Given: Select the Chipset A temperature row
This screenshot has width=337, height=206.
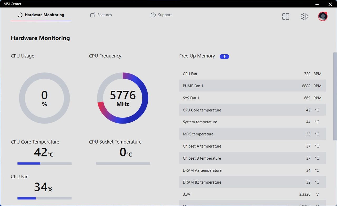Looking at the screenshot, I should tap(253, 146).
